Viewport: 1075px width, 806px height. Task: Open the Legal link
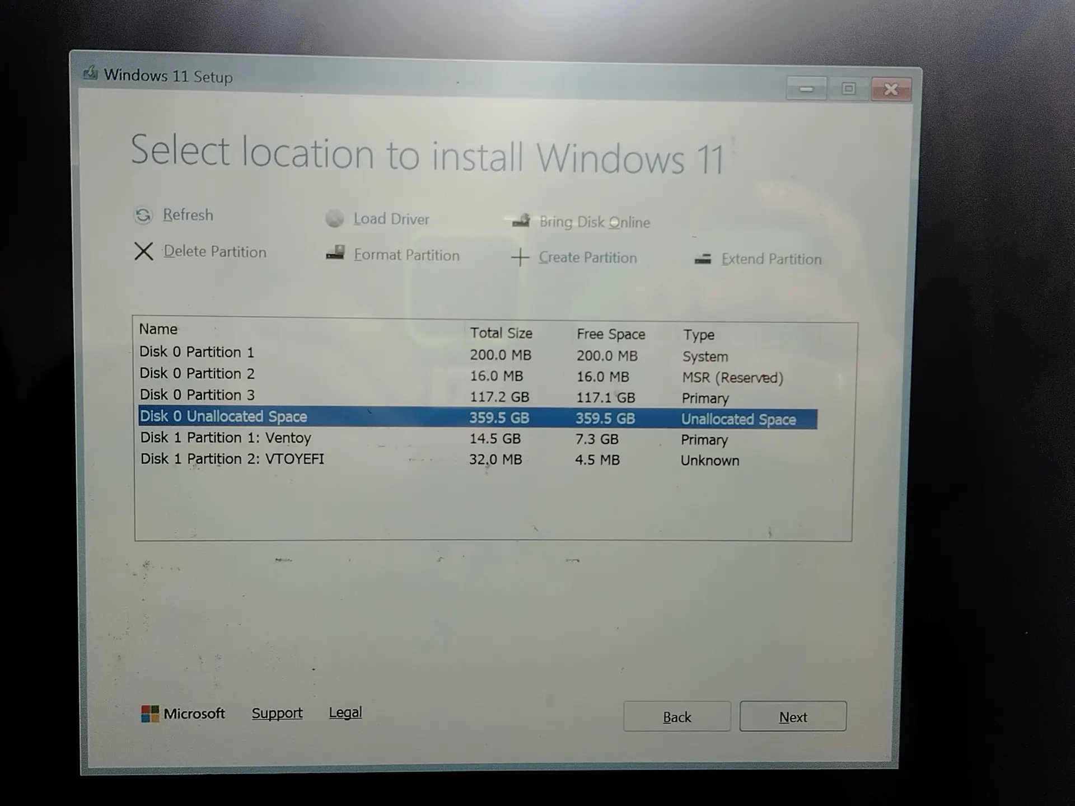coord(345,713)
